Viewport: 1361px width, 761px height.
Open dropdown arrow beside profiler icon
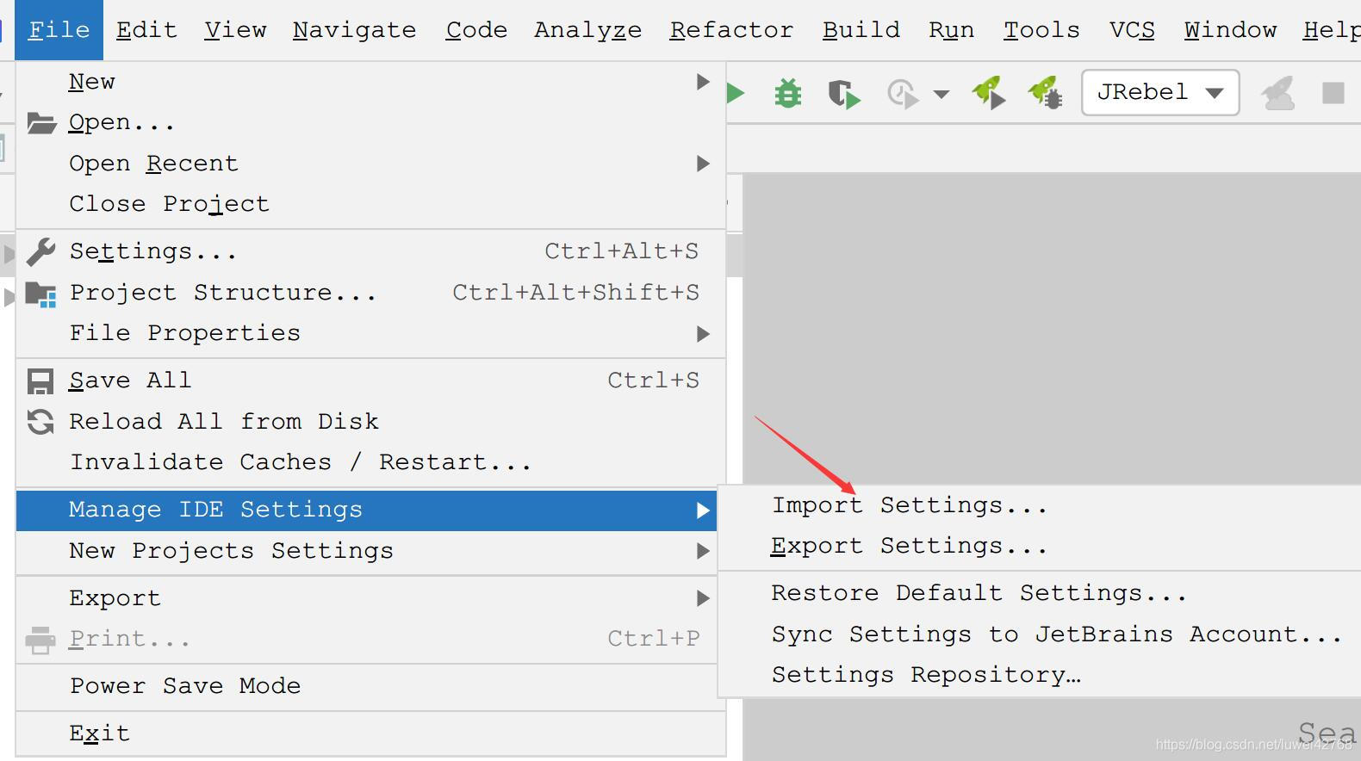coord(942,95)
